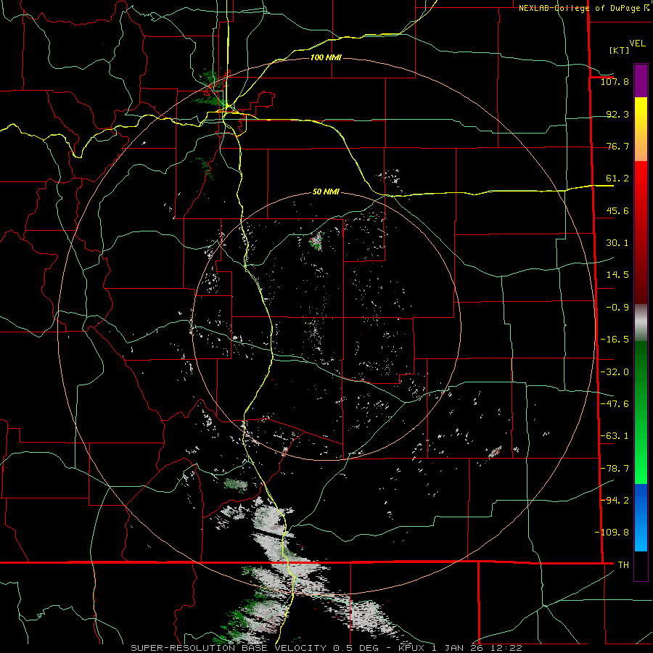The image size is (653, 653).
Task: Select the 14.5 scale value
Action: (617, 275)
